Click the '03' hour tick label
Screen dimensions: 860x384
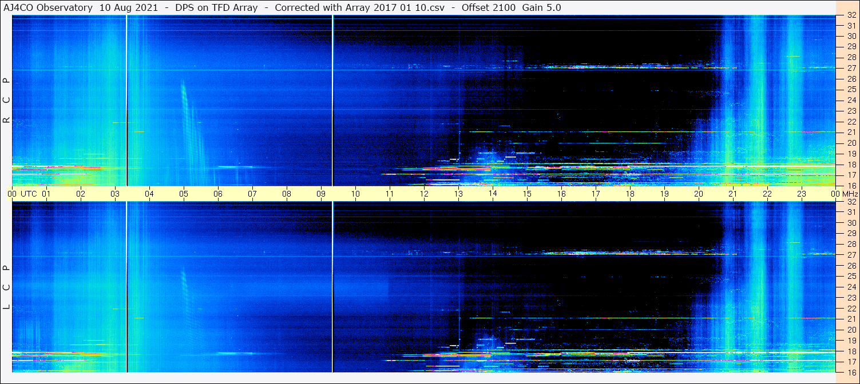click(x=115, y=194)
